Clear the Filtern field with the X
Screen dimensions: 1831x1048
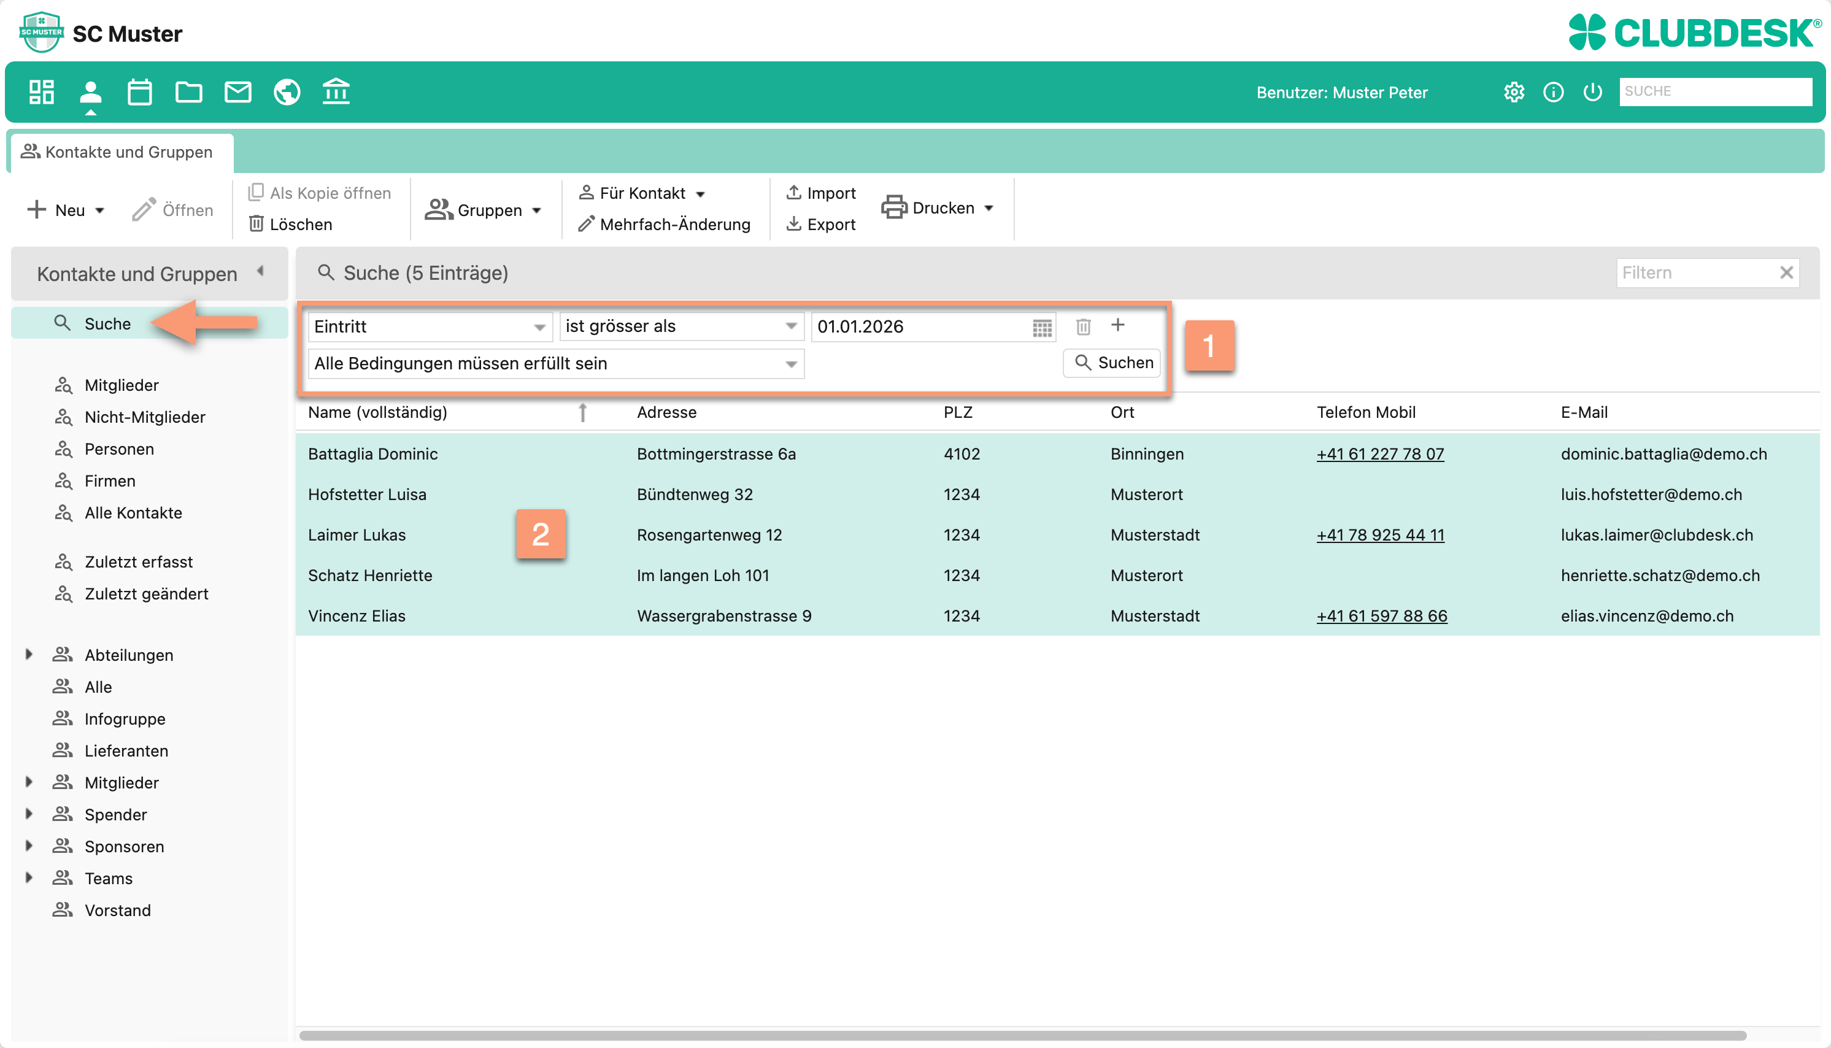click(x=1786, y=273)
